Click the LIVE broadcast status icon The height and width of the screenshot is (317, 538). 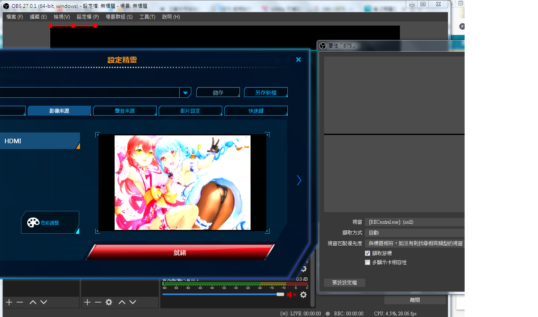click(284, 314)
